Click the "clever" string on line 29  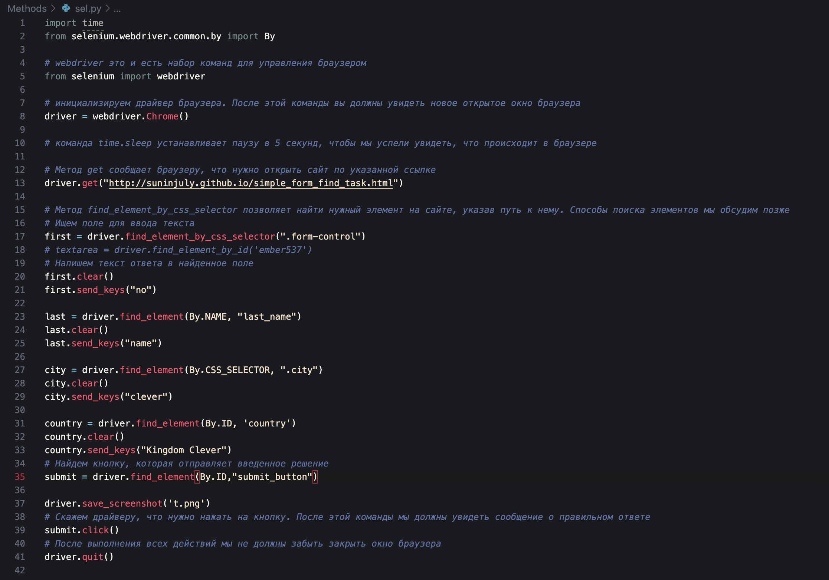click(146, 397)
